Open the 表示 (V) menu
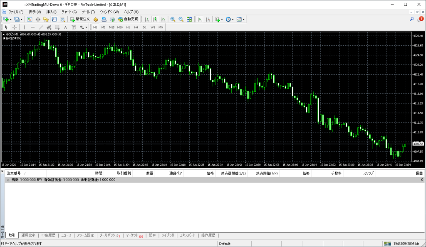This screenshot has width=426, height=247. point(35,12)
